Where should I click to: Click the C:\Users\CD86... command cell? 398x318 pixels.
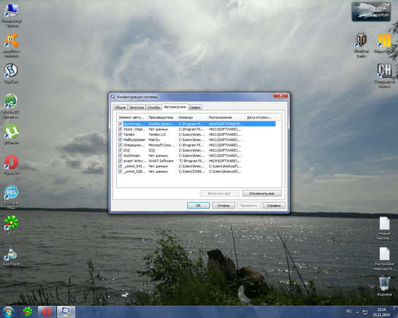pyautogui.click(x=192, y=172)
